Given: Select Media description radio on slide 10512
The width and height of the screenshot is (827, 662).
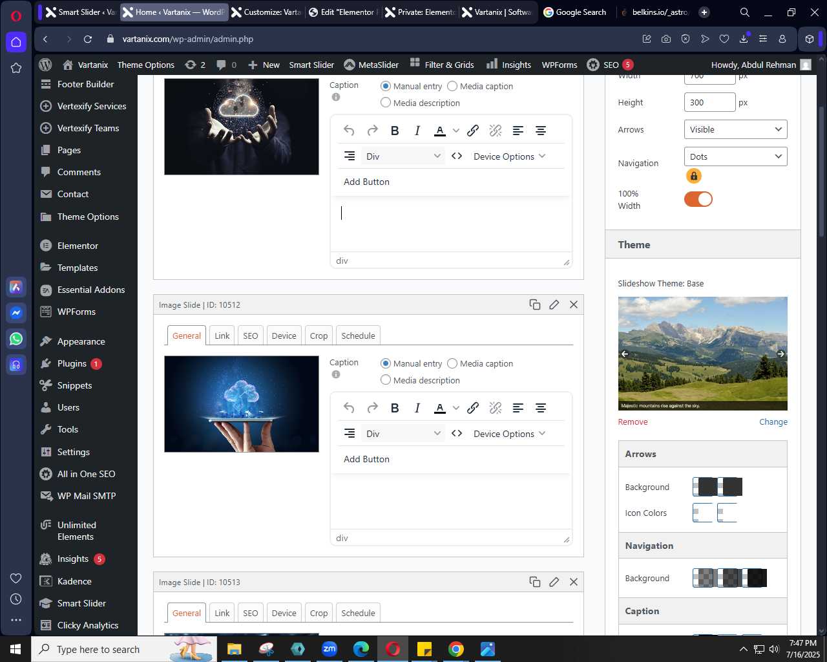Looking at the screenshot, I should tap(386, 379).
